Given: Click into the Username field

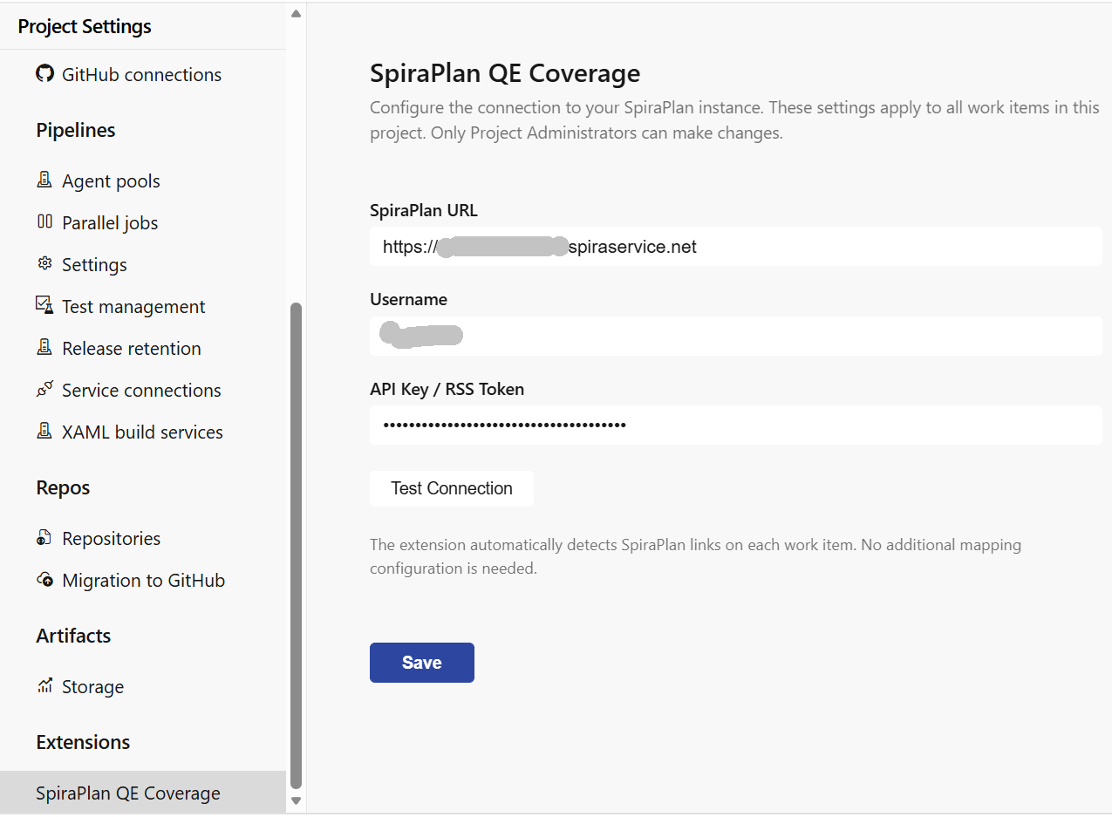Looking at the screenshot, I should coord(736,336).
